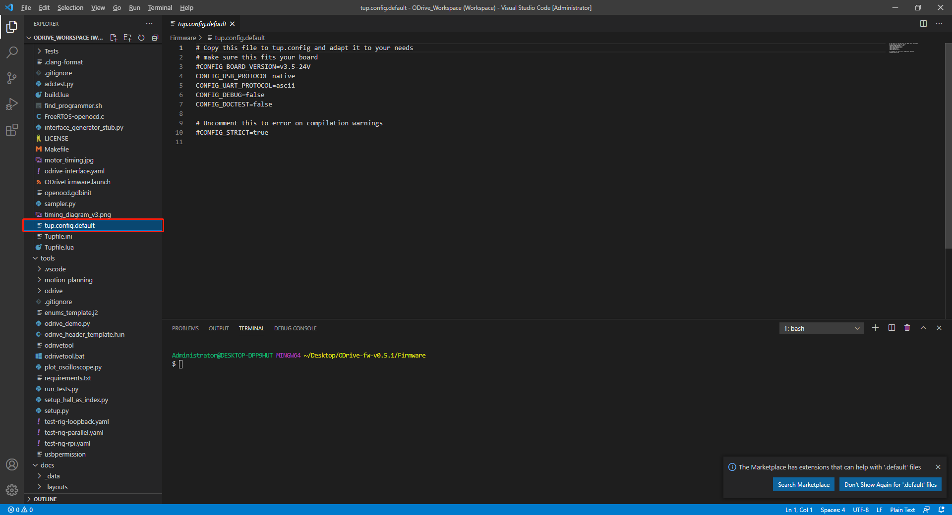Screen dimensions: 952x515
Task: Open the Extensions view
Action: point(12,130)
